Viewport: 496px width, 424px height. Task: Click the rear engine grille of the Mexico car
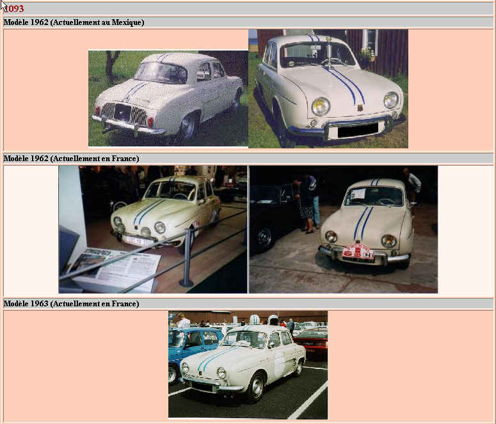121,113
